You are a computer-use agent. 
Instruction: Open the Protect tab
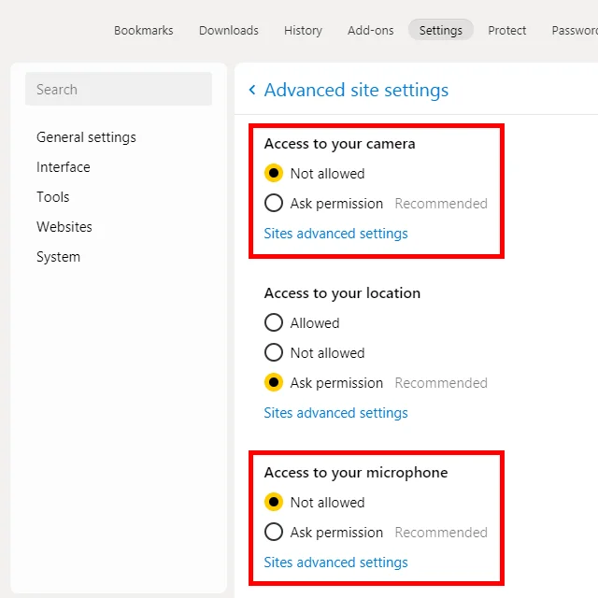tap(506, 30)
